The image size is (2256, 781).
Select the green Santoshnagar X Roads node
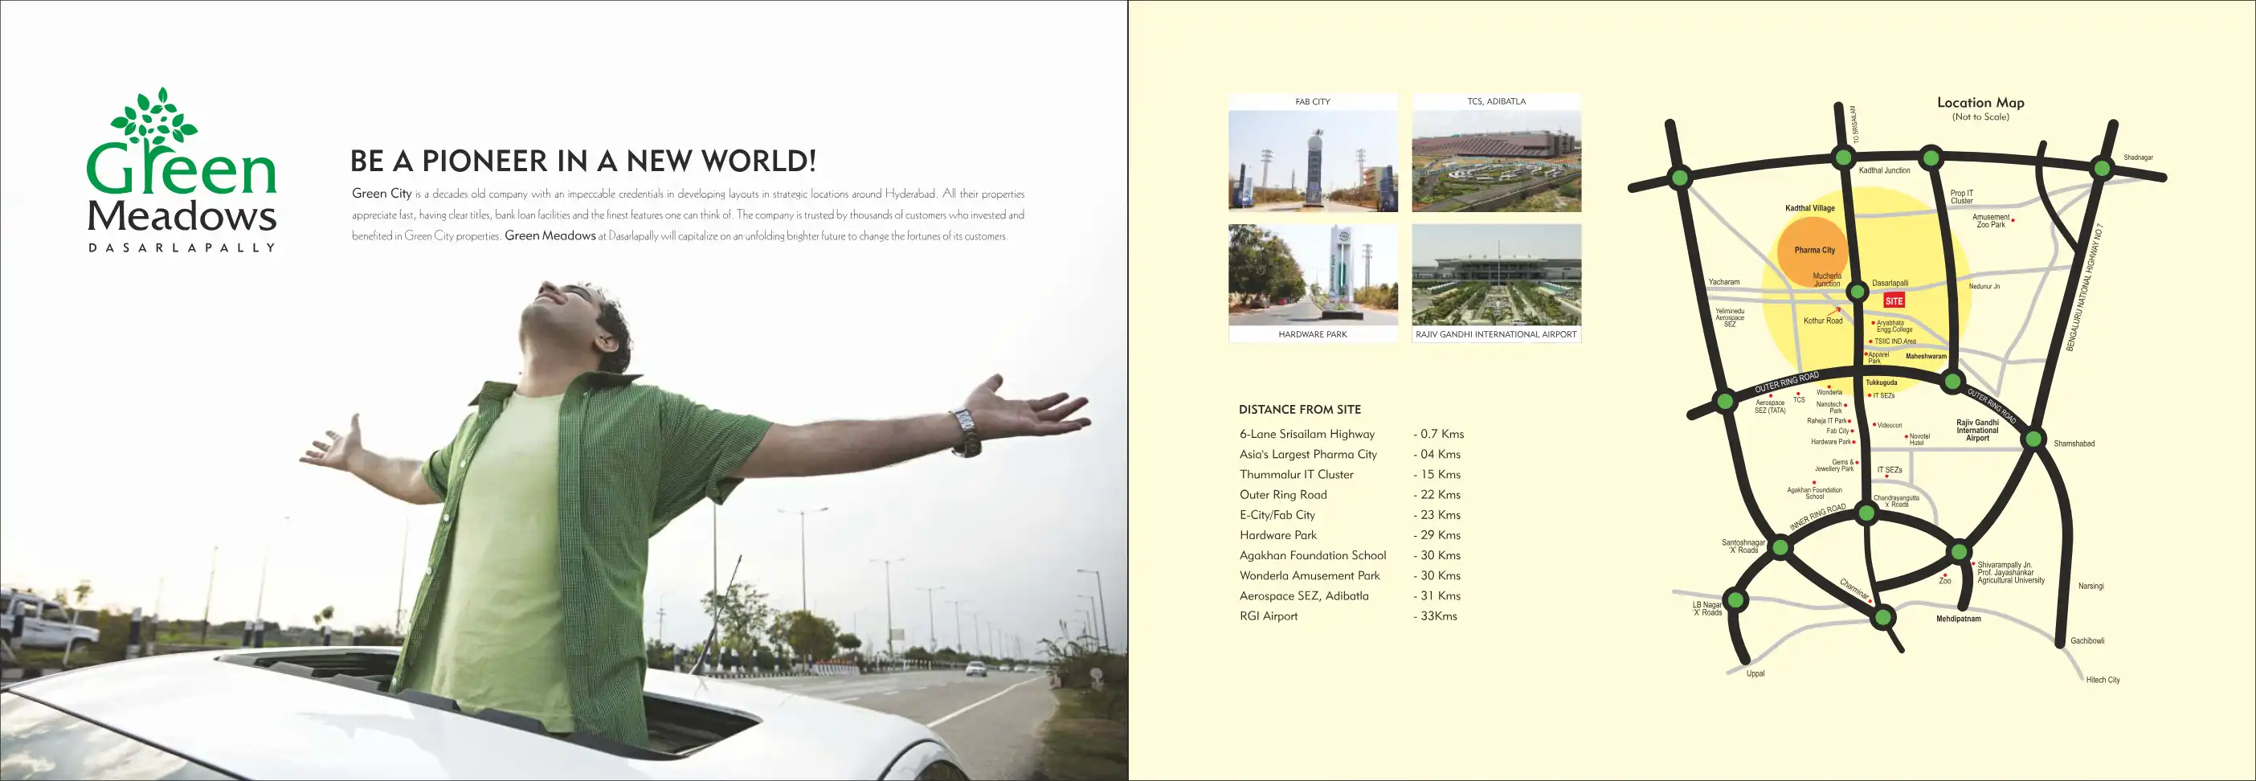coord(1780,548)
